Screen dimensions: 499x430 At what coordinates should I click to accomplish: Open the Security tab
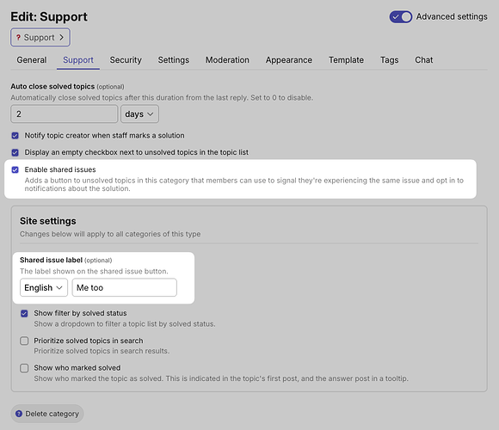(x=126, y=60)
